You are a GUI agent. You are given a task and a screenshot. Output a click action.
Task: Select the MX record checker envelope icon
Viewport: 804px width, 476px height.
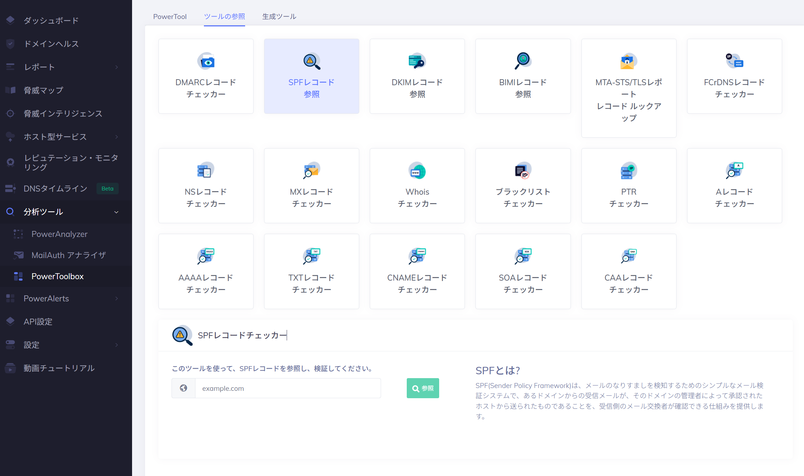coord(311,171)
